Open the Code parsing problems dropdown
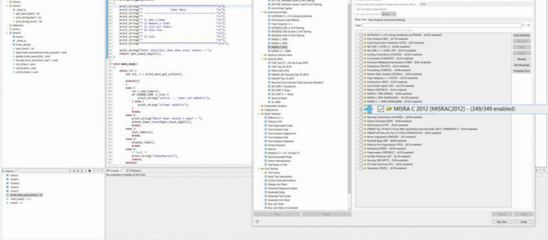This screenshot has height=240, width=548. click(x=389, y=14)
